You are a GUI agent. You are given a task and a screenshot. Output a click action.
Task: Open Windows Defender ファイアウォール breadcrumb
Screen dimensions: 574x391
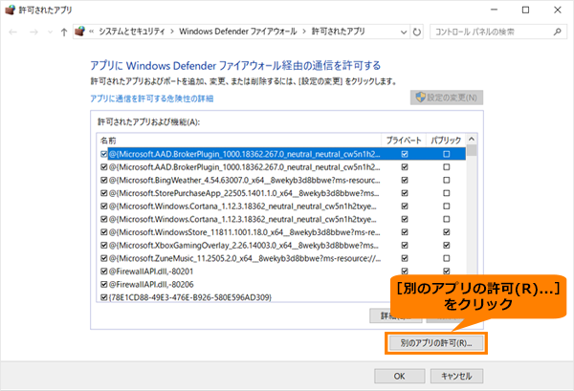[x=238, y=32]
